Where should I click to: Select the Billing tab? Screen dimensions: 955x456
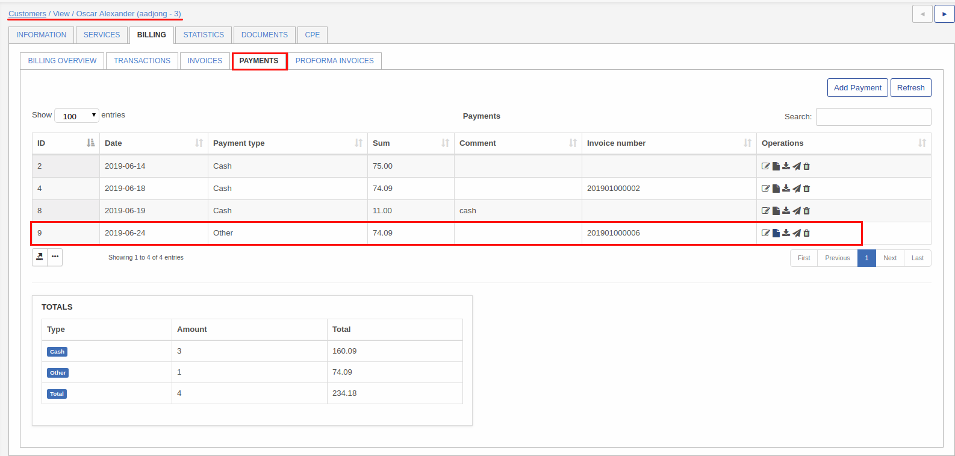[x=152, y=35]
